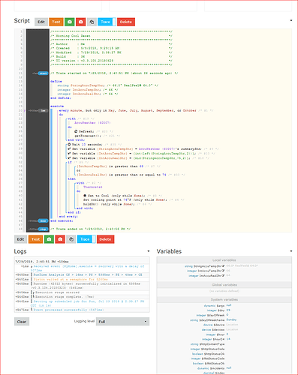Collapse the Variables section with its caret
298x375 pixels.
291,251
